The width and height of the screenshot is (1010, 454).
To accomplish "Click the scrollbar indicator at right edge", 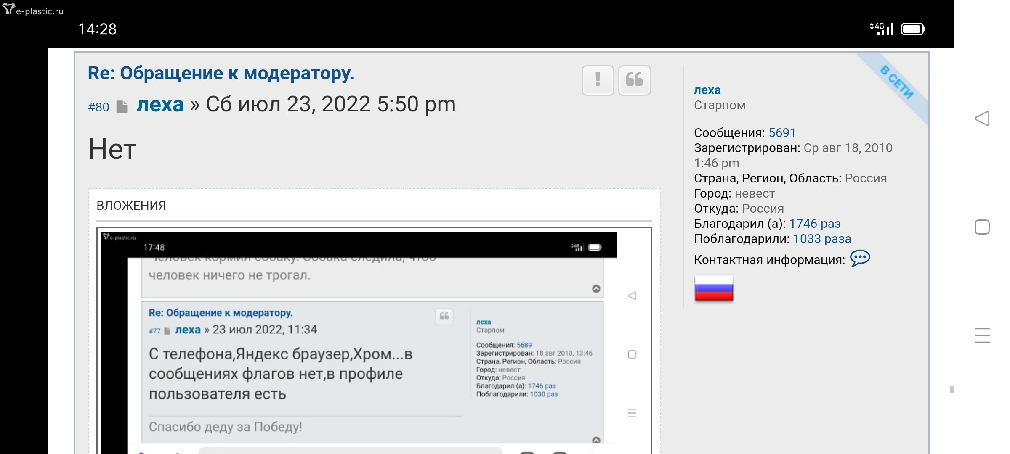I will pyautogui.click(x=952, y=390).
